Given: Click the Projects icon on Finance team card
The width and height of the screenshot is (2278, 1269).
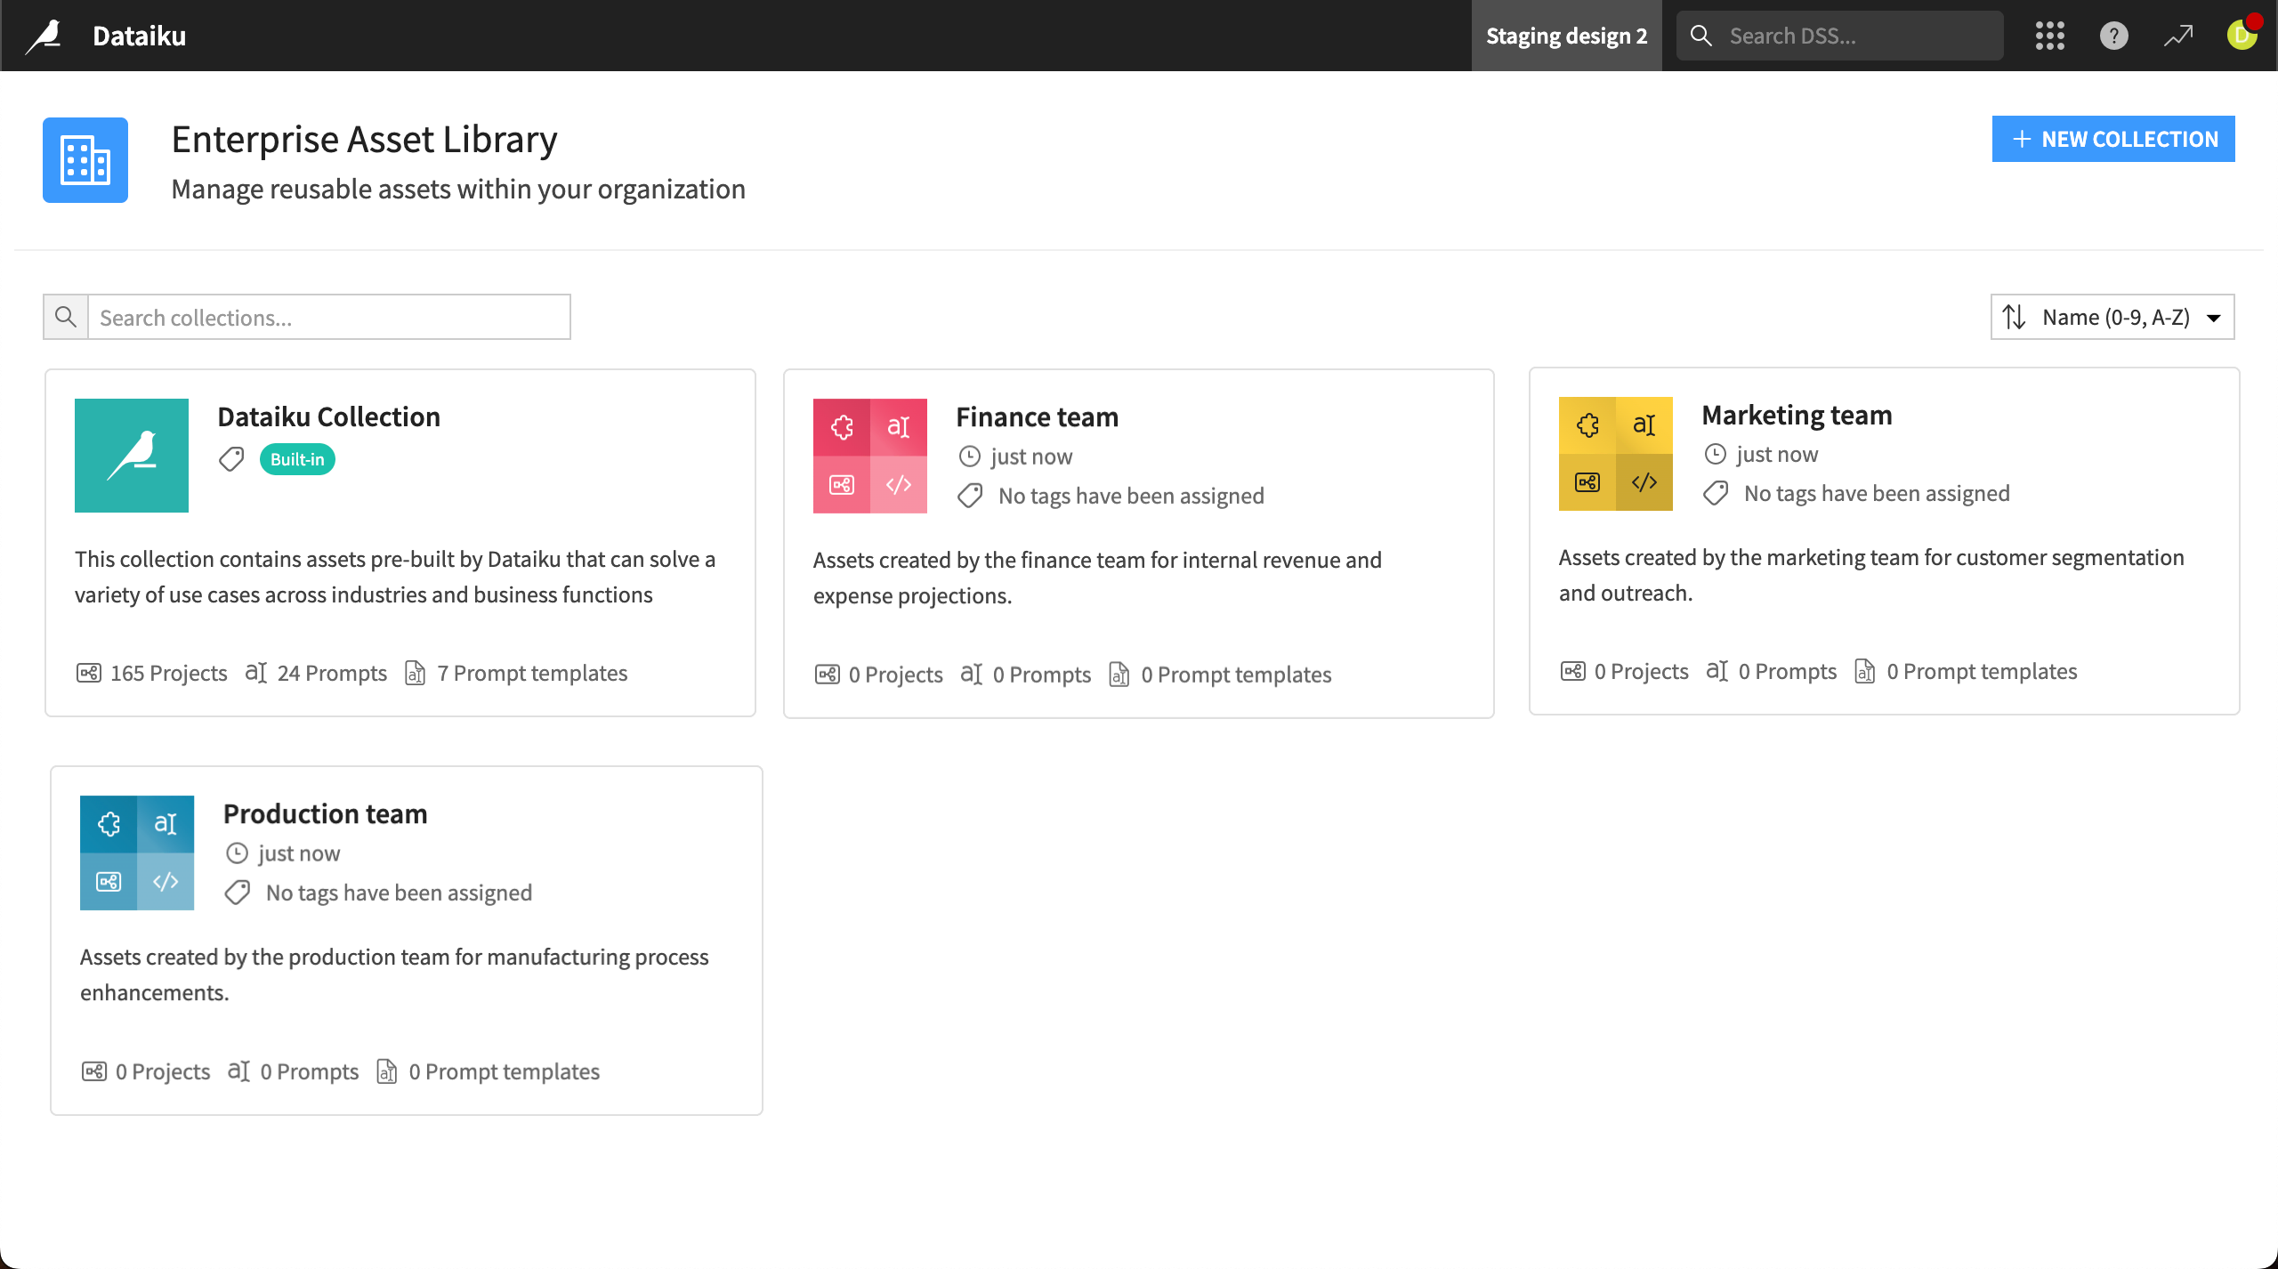Looking at the screenshot, I should coord(827,674).
